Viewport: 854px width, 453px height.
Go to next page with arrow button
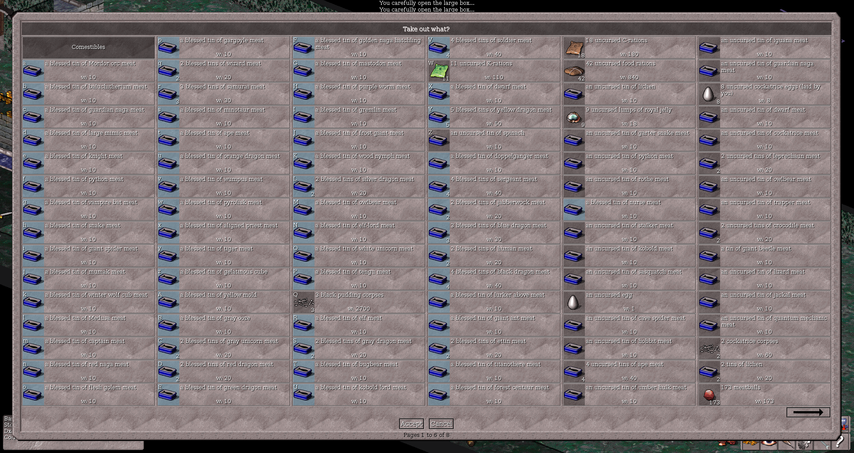(808, 413)
